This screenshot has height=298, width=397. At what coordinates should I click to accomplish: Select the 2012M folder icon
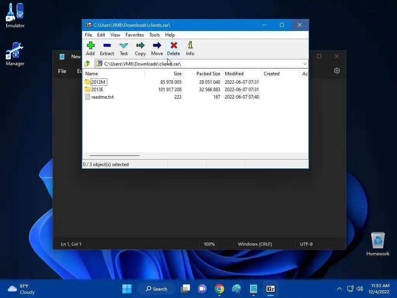pyautogui.click(x=88, y=82)
